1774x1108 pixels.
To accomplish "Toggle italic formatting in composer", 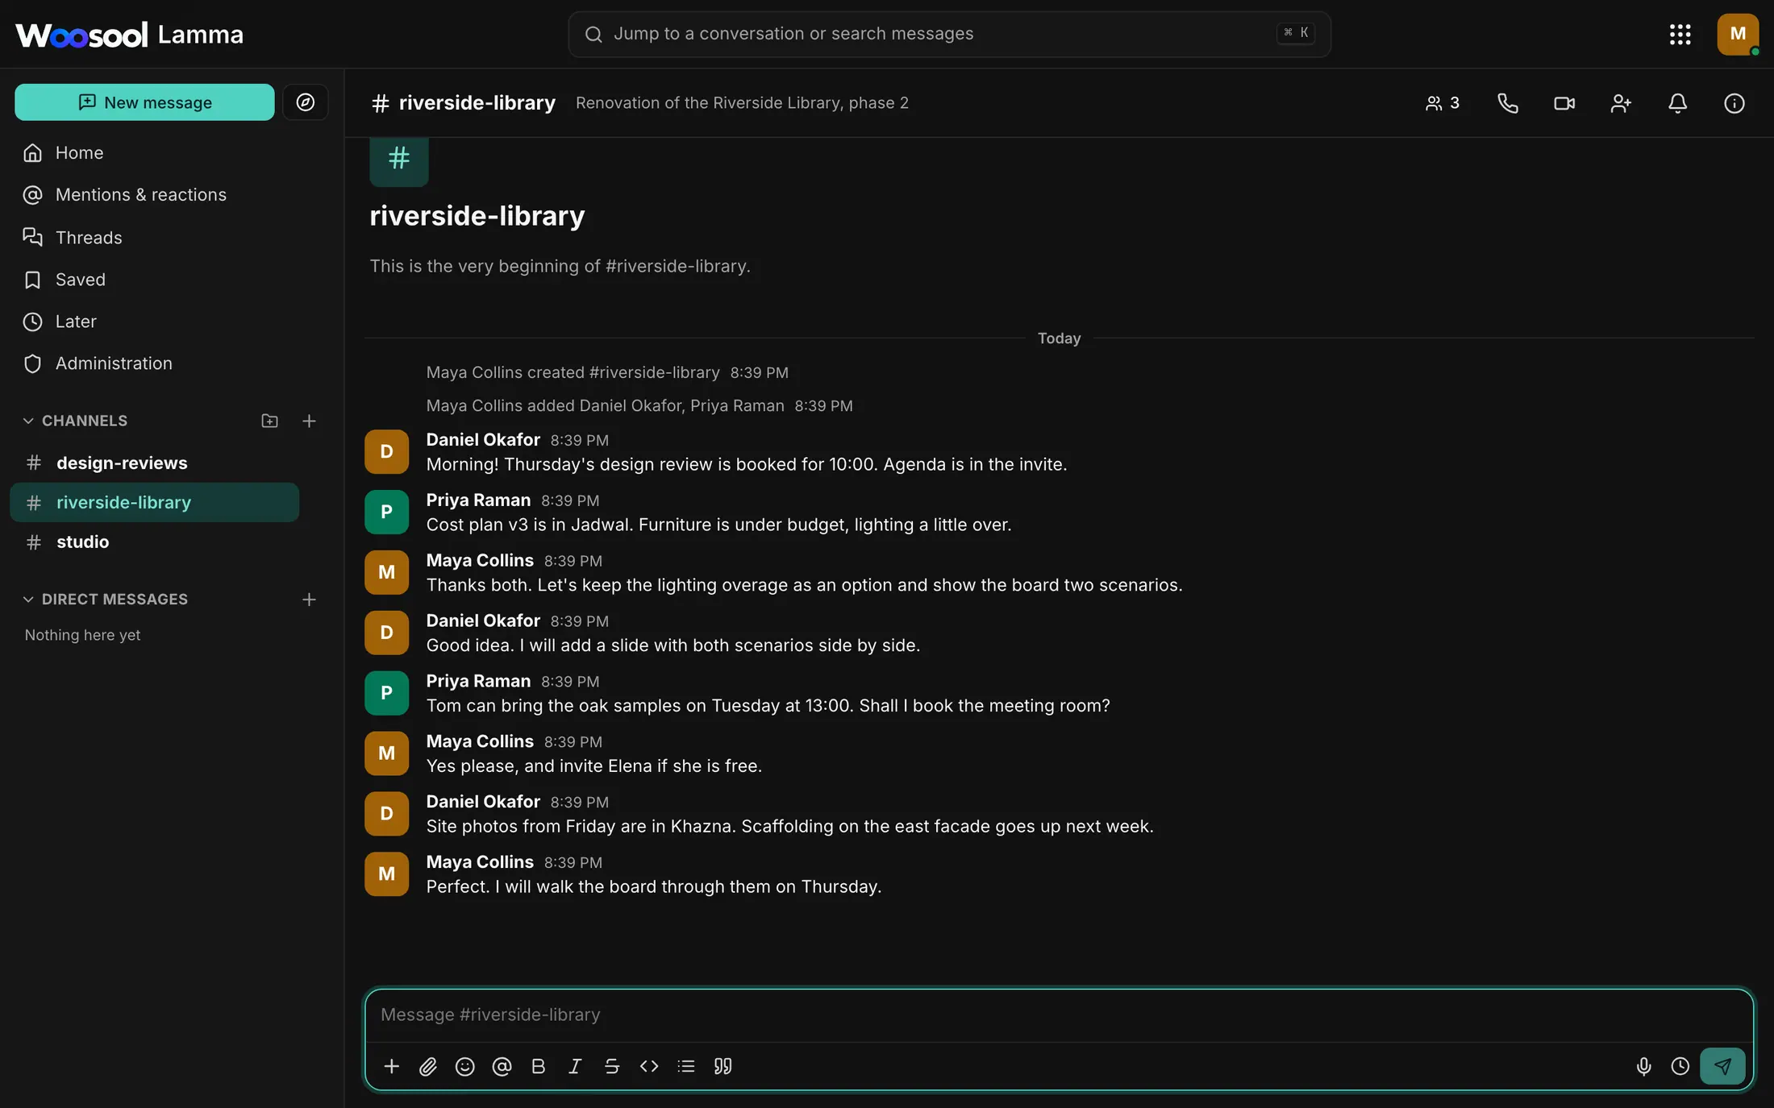I will click(575, 1066).
